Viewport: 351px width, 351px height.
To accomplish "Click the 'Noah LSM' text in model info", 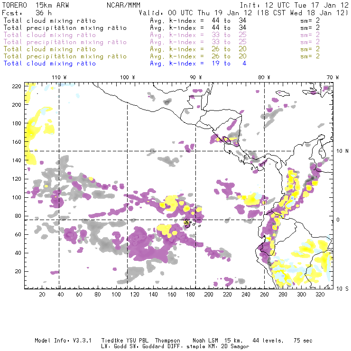I will click(x=205, y=341).
